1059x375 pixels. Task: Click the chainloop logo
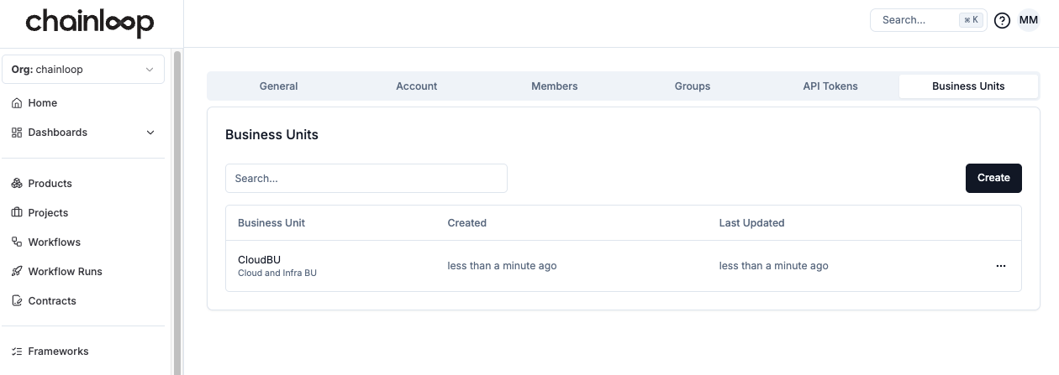[x=89, y=22]
